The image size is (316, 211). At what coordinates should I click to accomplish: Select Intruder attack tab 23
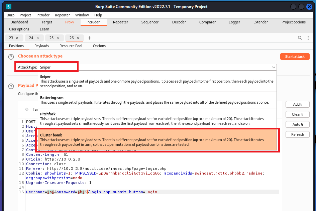pyautogui.click(x=11, y=38)
